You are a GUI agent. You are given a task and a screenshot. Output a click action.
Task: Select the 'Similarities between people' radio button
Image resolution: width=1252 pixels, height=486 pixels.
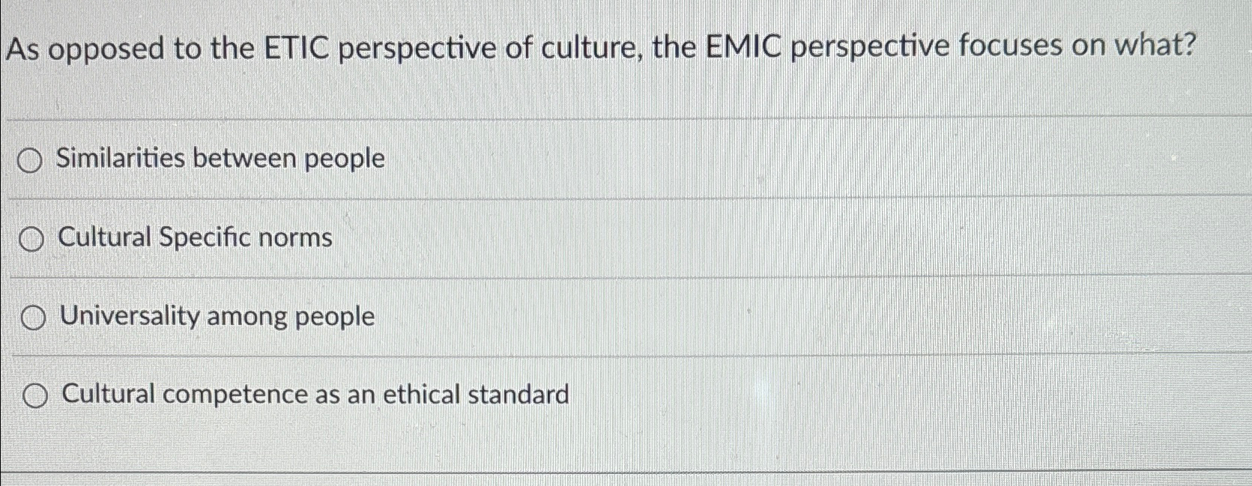pyautogui.click(x=31, y=160)
